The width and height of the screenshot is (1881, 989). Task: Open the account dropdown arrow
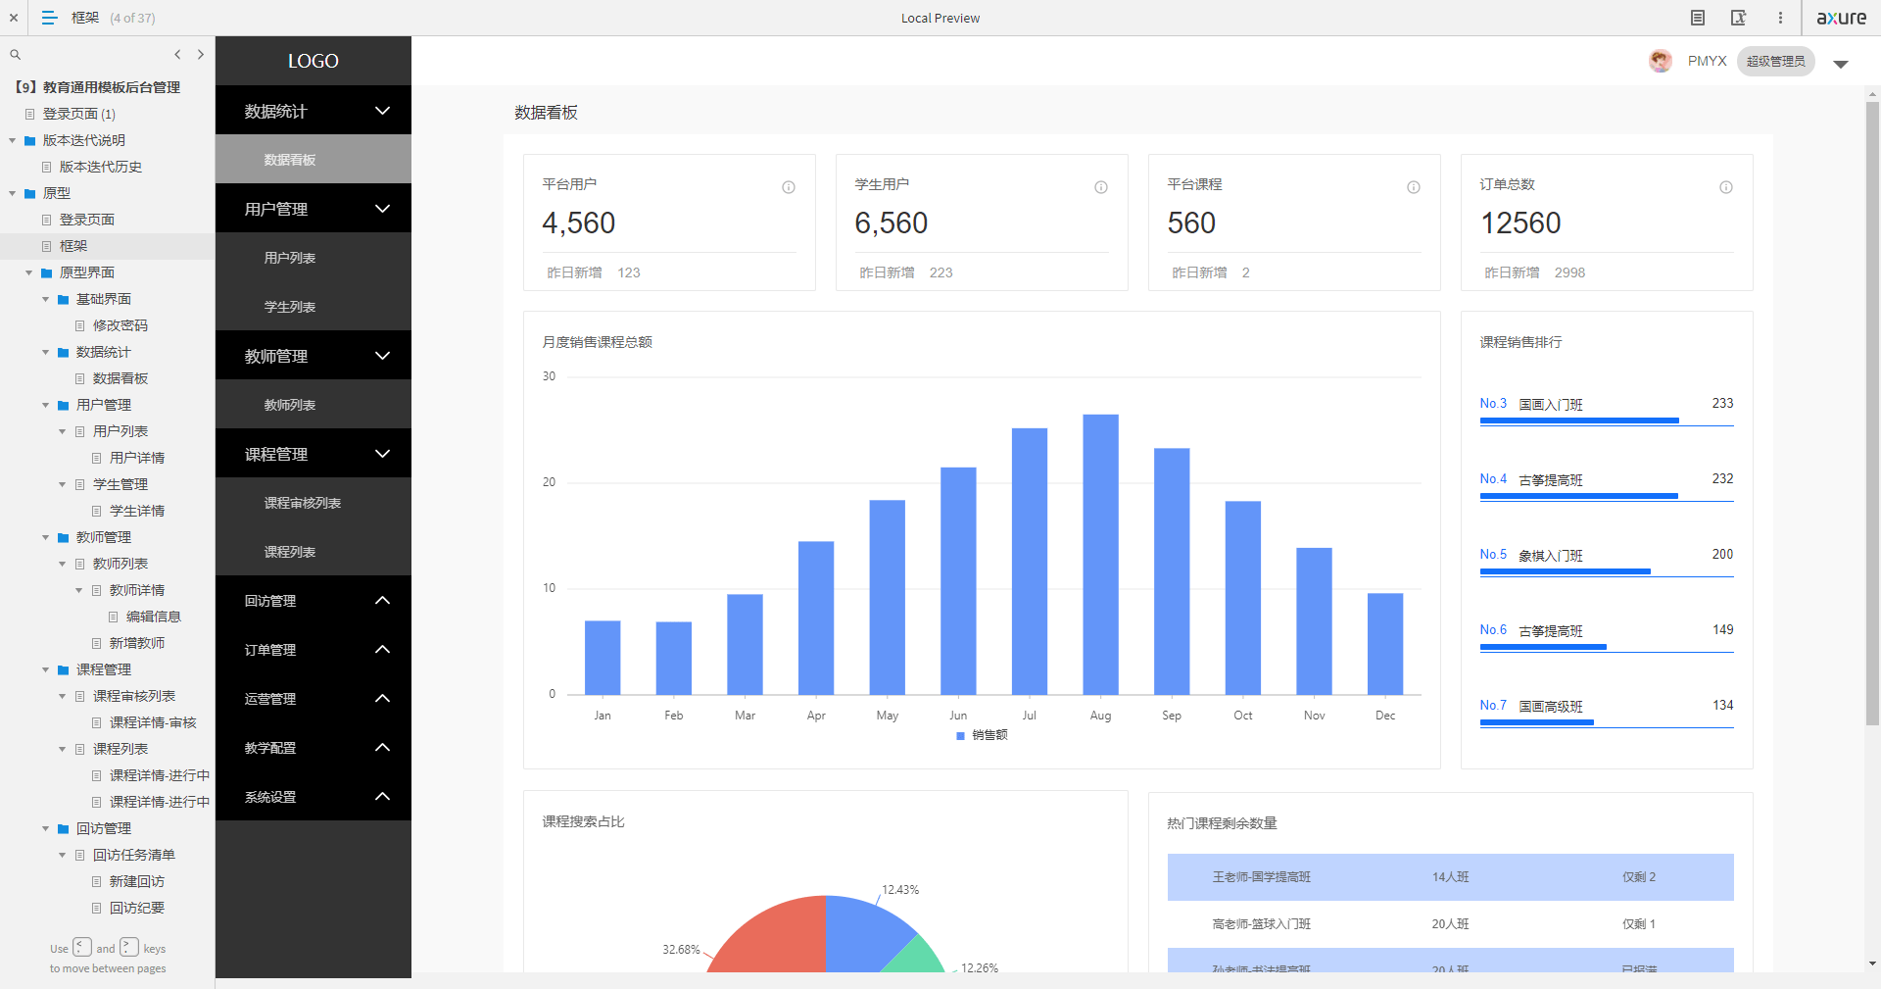click(1841, 64)
